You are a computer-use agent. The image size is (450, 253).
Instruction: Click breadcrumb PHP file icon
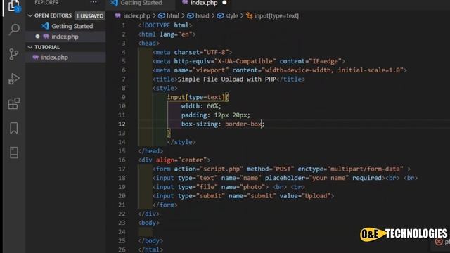(117, 15)
